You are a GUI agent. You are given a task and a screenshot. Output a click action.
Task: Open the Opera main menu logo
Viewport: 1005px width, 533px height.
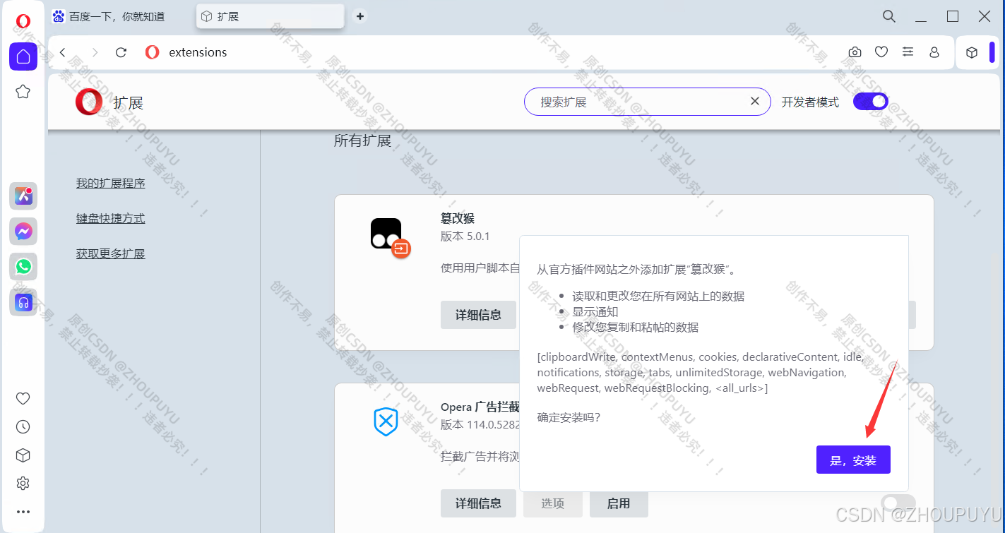(x=23, y=21)
